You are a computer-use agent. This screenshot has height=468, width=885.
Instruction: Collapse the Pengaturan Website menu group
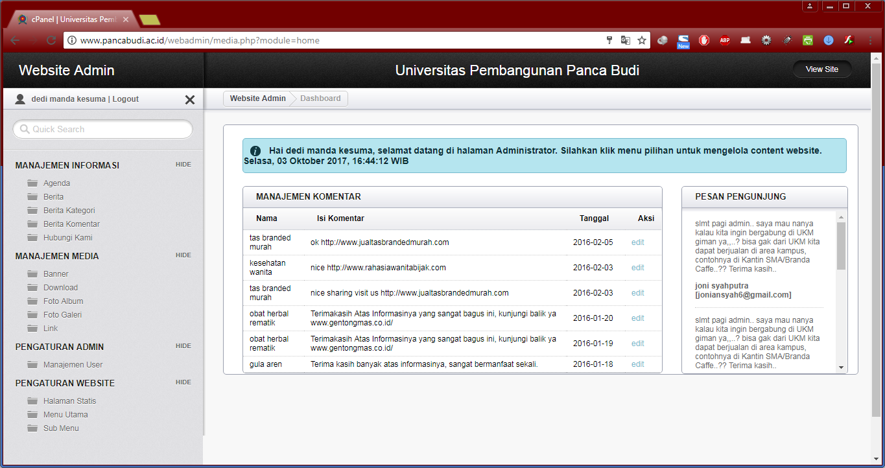[183, 382]
